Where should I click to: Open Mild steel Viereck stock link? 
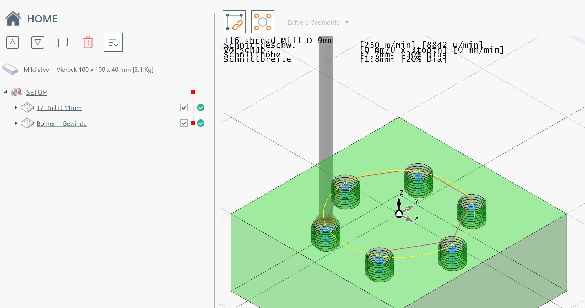pyautogui.click(x=89, y=70)
